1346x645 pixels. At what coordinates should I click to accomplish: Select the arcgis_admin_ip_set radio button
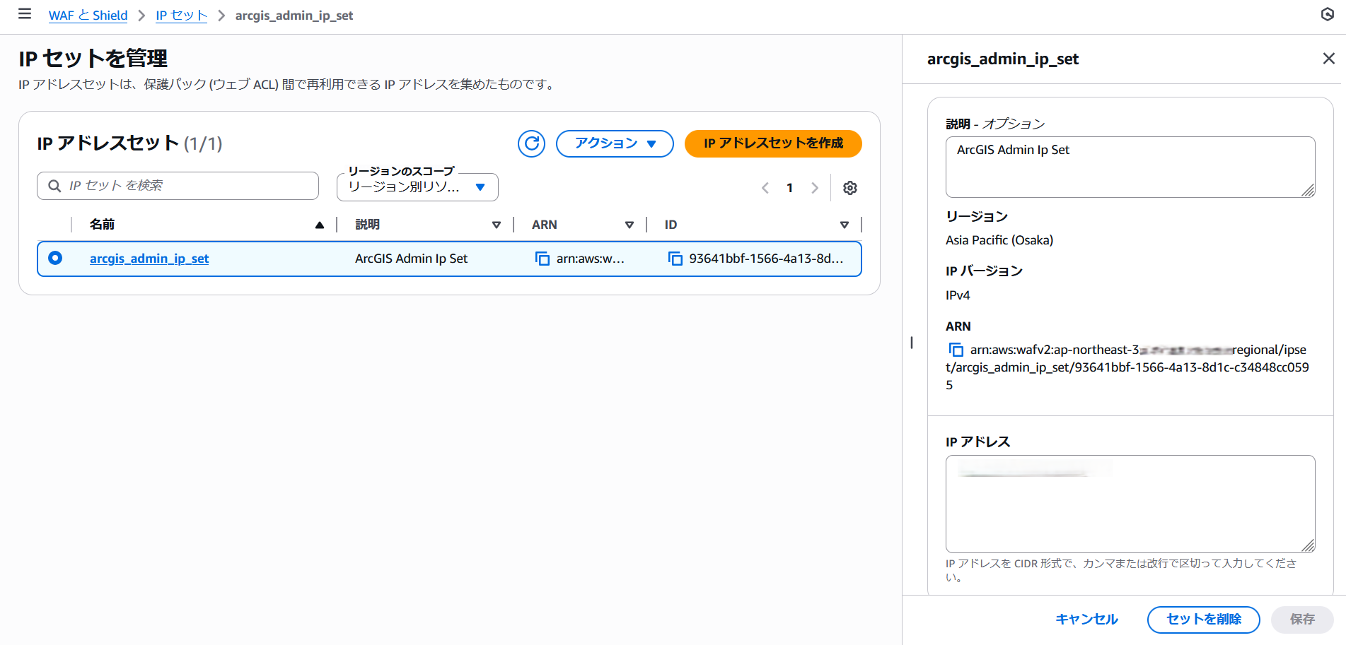pos(55,259)
